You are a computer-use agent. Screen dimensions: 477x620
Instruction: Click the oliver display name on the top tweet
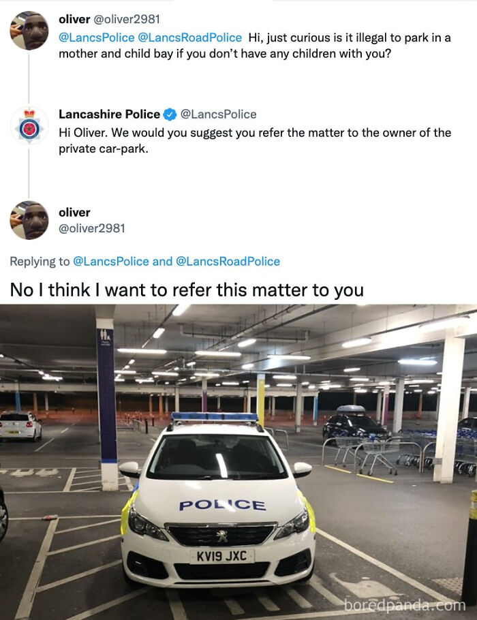coord(74,19)
